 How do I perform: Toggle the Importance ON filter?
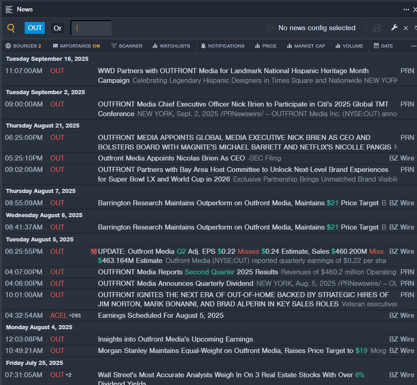click(x=76, y=46)
